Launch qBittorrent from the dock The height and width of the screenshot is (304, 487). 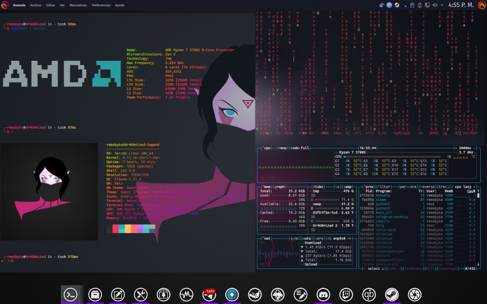[x=369, y=294]
